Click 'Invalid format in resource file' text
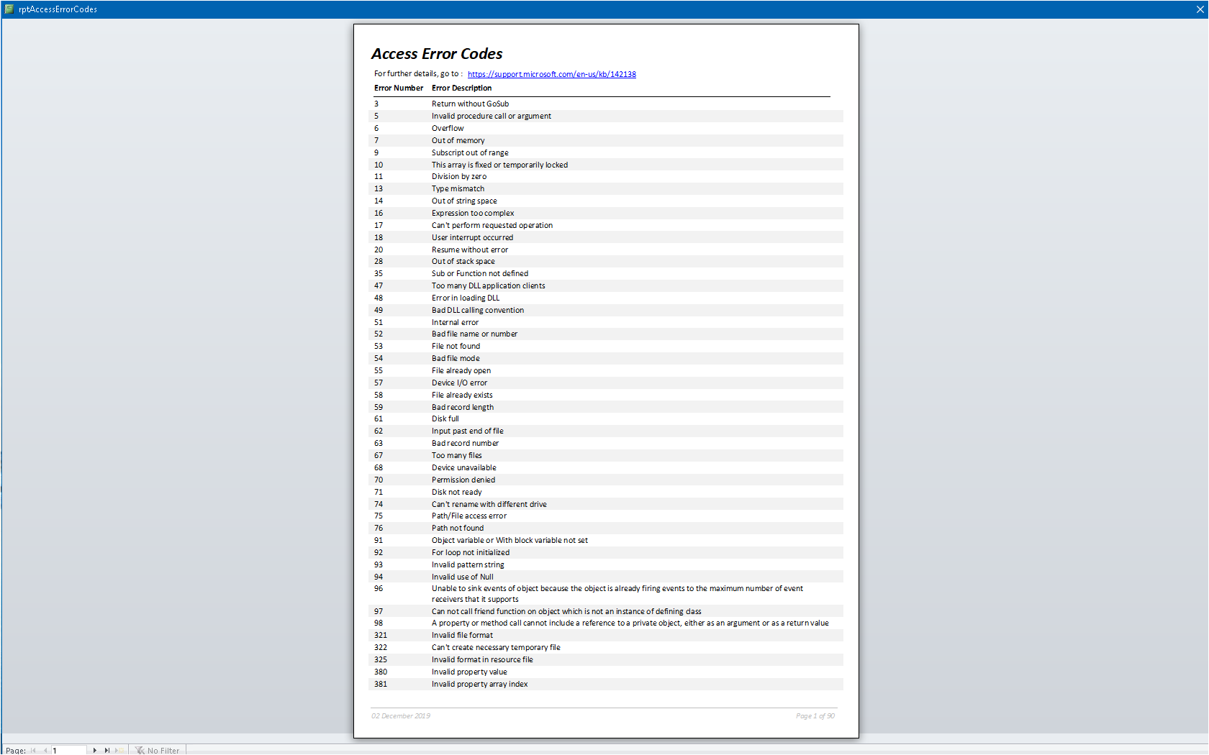 tap(482, 660)
